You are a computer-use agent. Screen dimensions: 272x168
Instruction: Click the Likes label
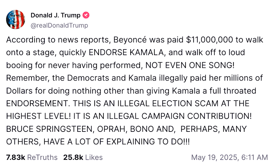94,158
